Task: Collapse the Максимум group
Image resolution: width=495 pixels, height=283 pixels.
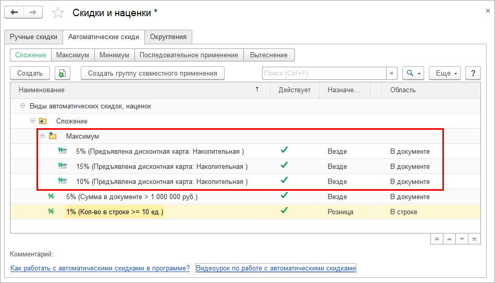Action: (x=42, y=136)
